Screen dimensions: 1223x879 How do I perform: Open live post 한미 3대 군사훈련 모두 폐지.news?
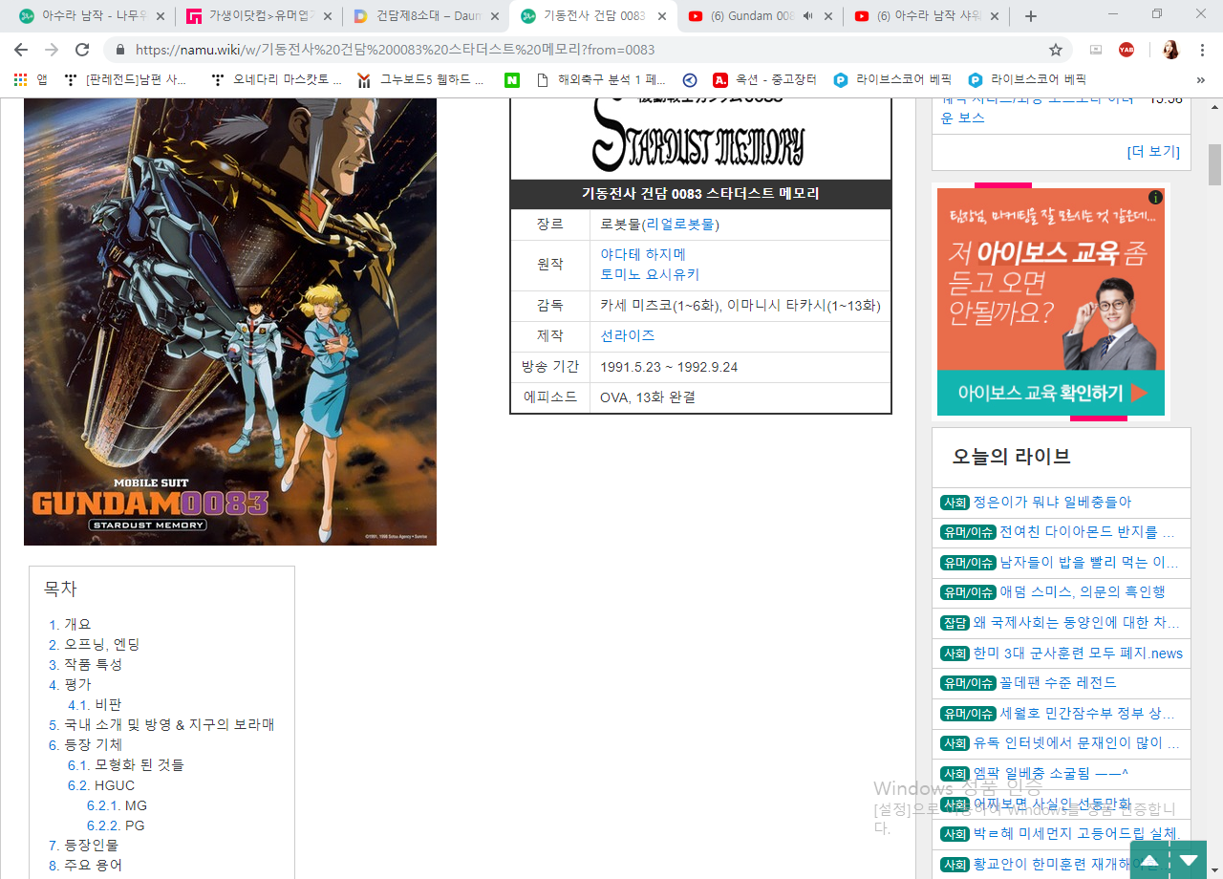[1078, 654]
